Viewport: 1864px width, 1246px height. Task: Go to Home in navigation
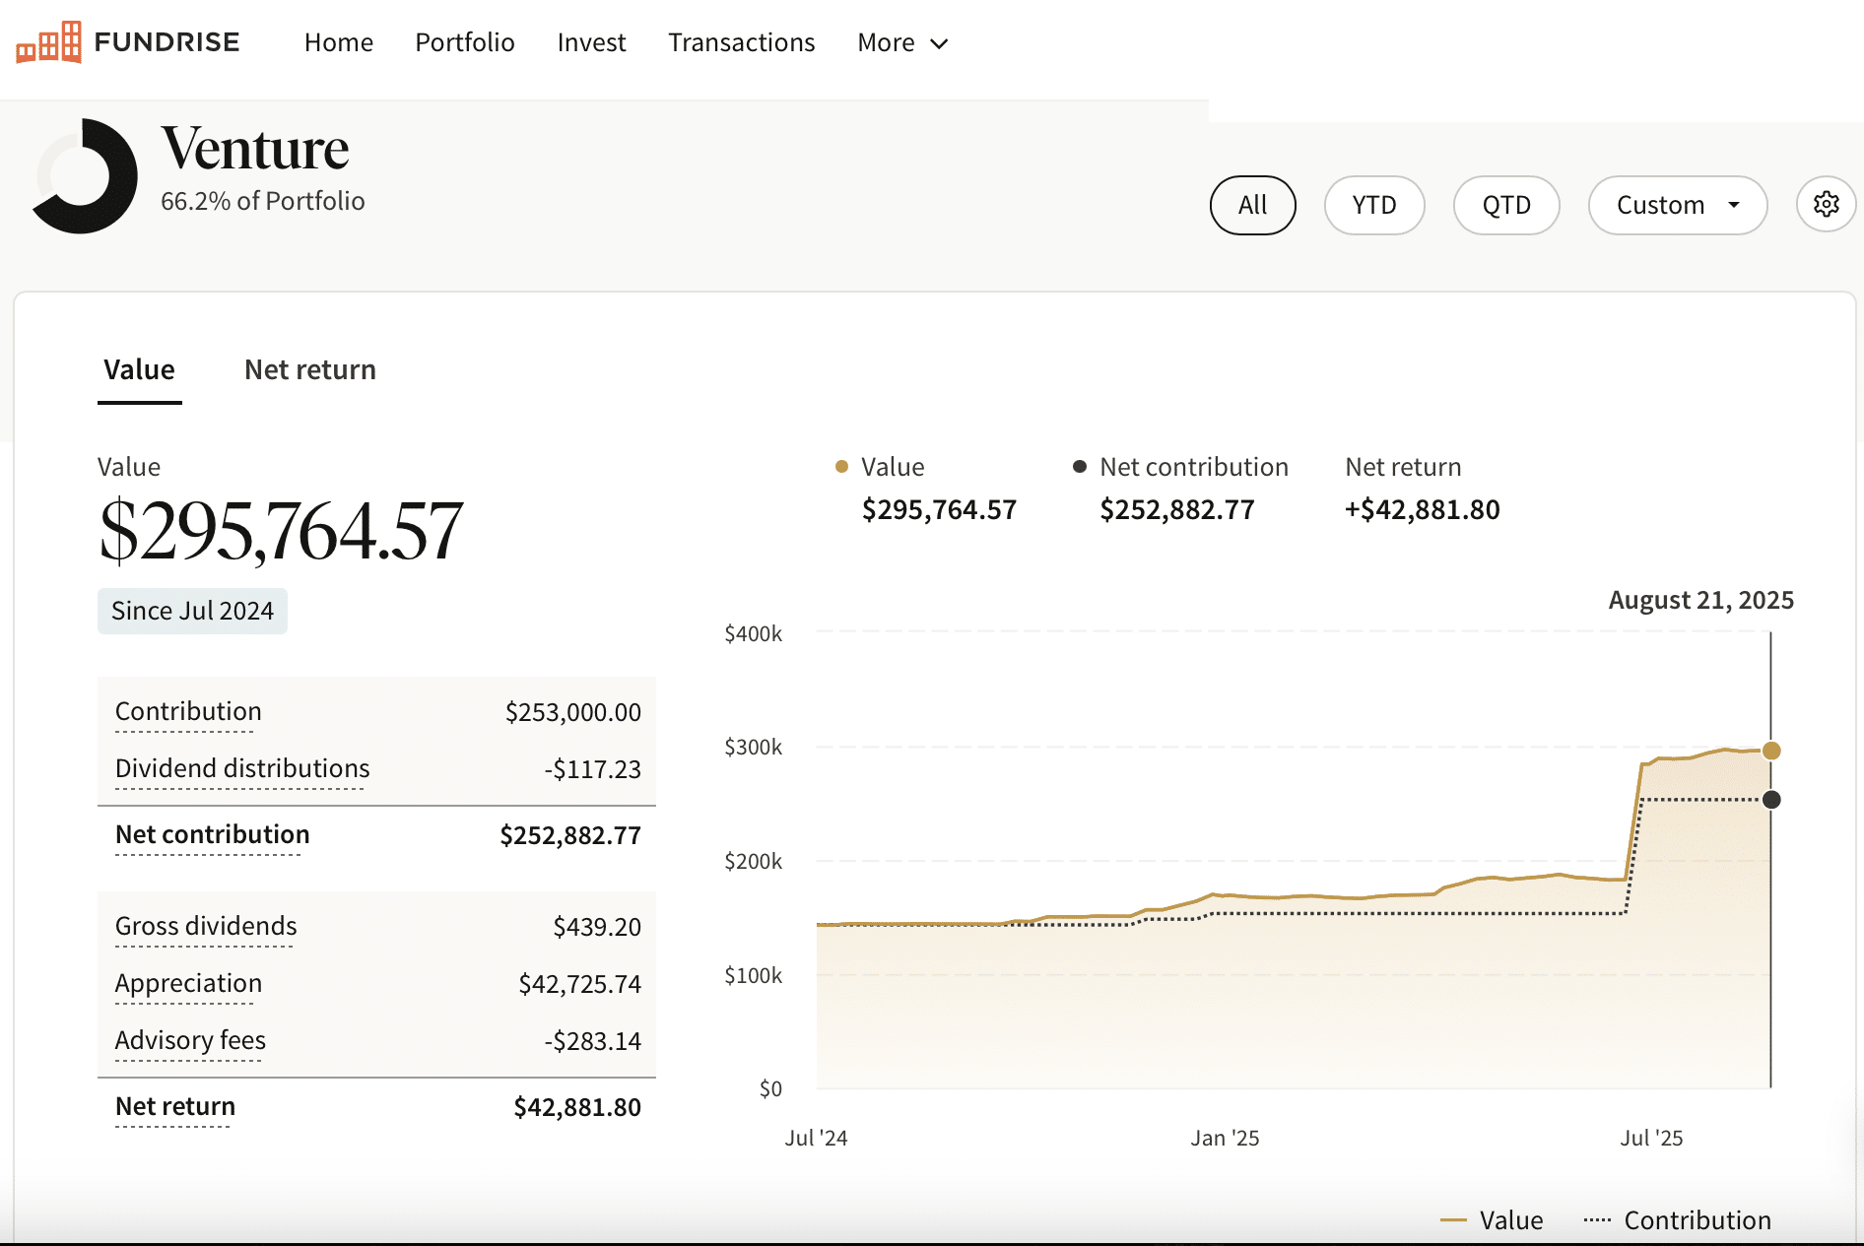[338, 42]
